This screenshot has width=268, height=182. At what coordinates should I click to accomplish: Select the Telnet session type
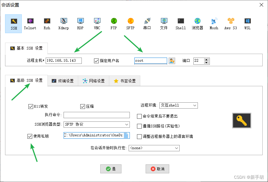pos(30,24)
